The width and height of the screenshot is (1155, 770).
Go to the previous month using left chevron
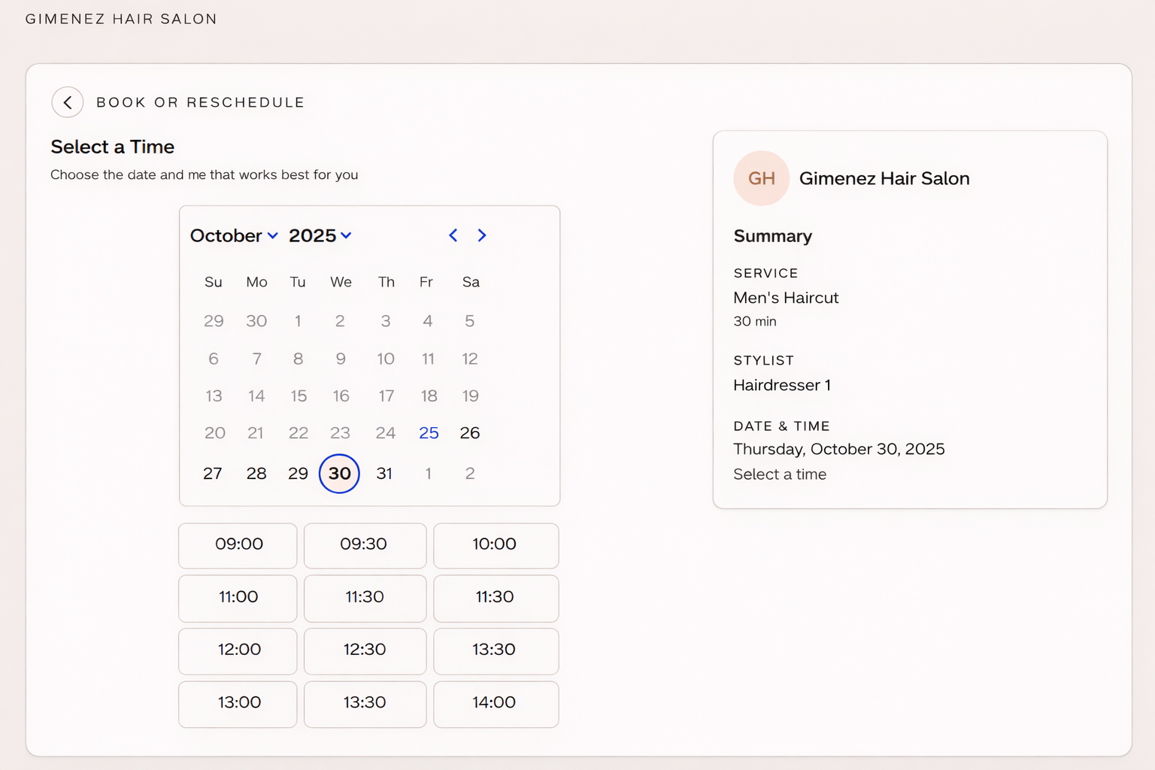point(453,235)
